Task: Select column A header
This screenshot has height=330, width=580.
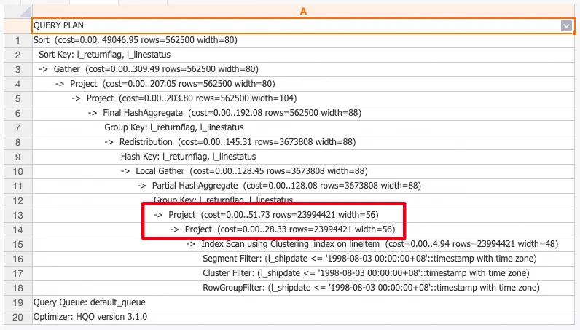Action: coord(303,12)
